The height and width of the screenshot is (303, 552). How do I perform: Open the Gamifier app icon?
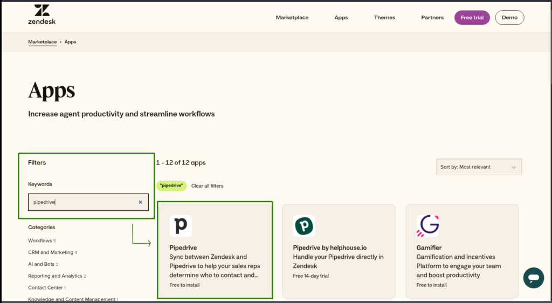click(427, 226)
